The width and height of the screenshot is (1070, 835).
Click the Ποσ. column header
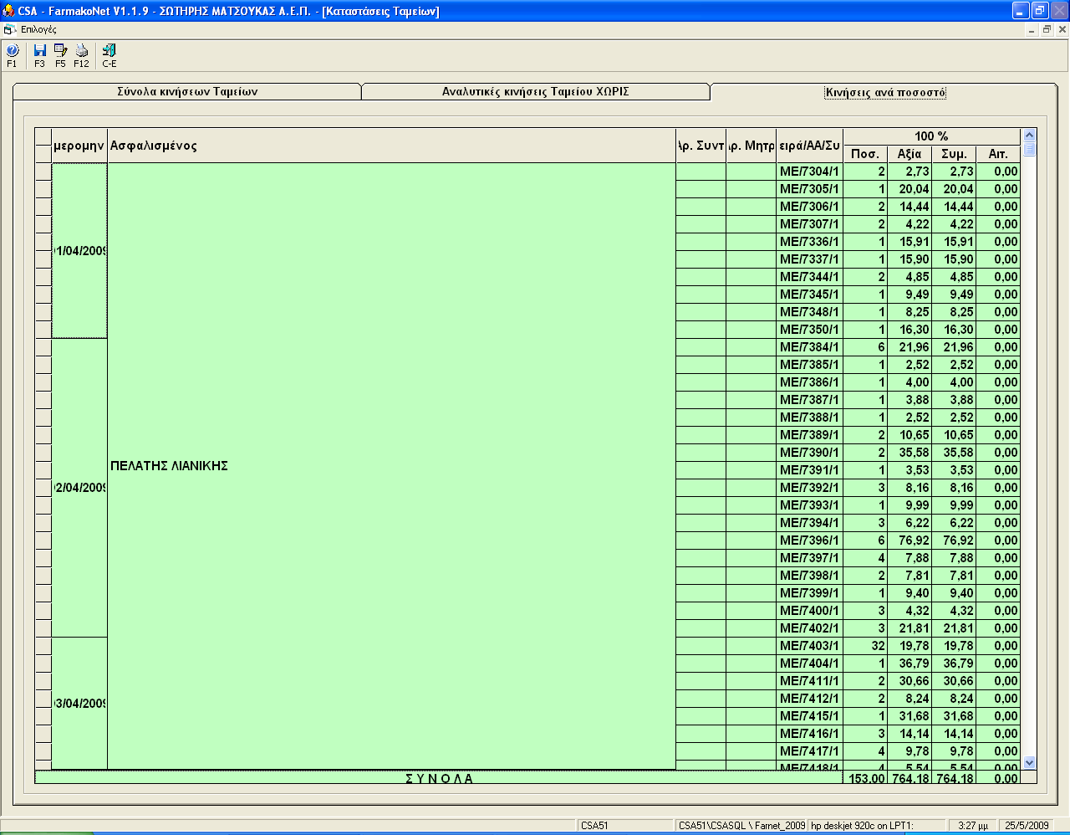(864, 154)
